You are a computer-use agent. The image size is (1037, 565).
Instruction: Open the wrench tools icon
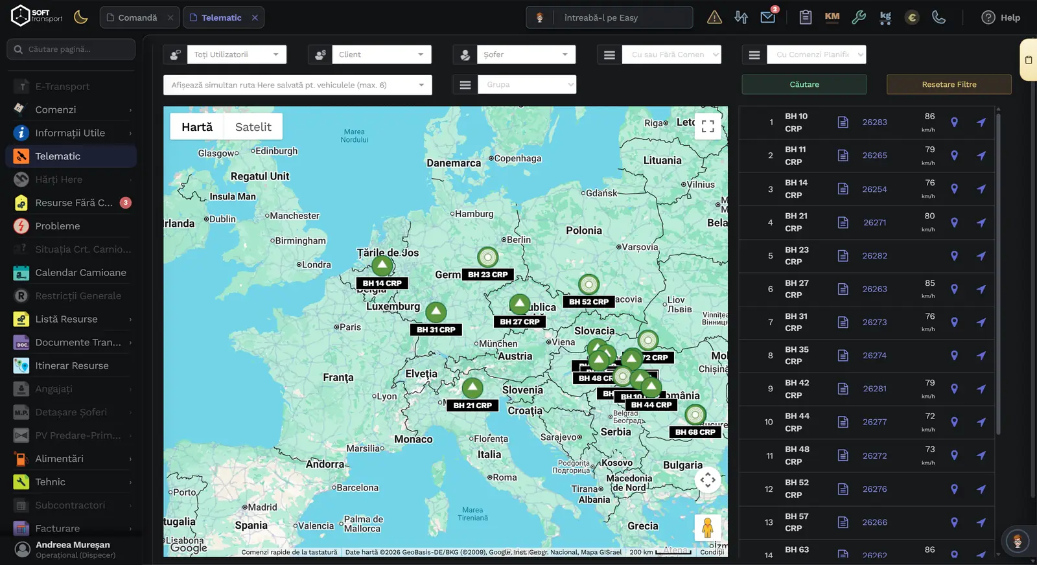pos(859,17)
